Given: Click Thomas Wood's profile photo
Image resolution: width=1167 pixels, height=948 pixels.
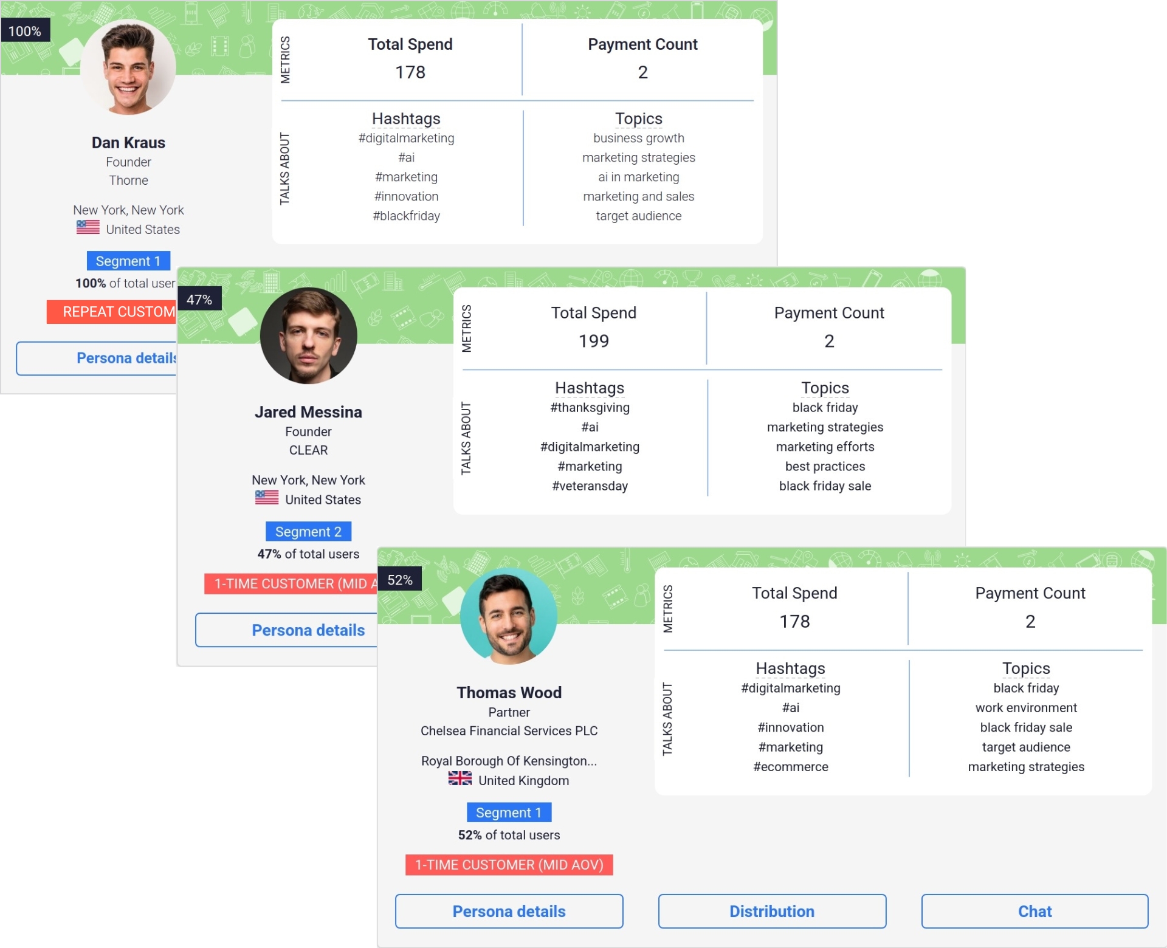Looking at the screenshot, I should 509,616.
